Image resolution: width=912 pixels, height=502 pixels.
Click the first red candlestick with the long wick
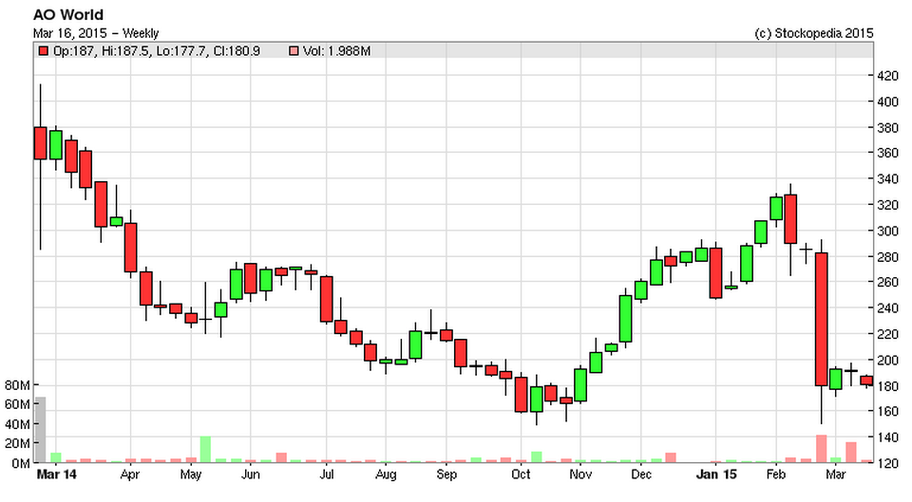pos(40,143)
